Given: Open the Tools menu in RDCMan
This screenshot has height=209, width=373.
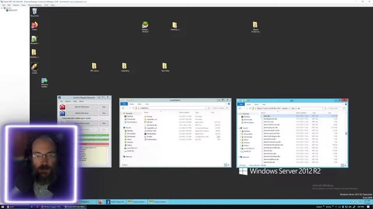Looking at the screenshot, I should click(x=46, y=5).
